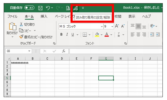
Task: Click the increase indent icon
Action: coord(158,35)
